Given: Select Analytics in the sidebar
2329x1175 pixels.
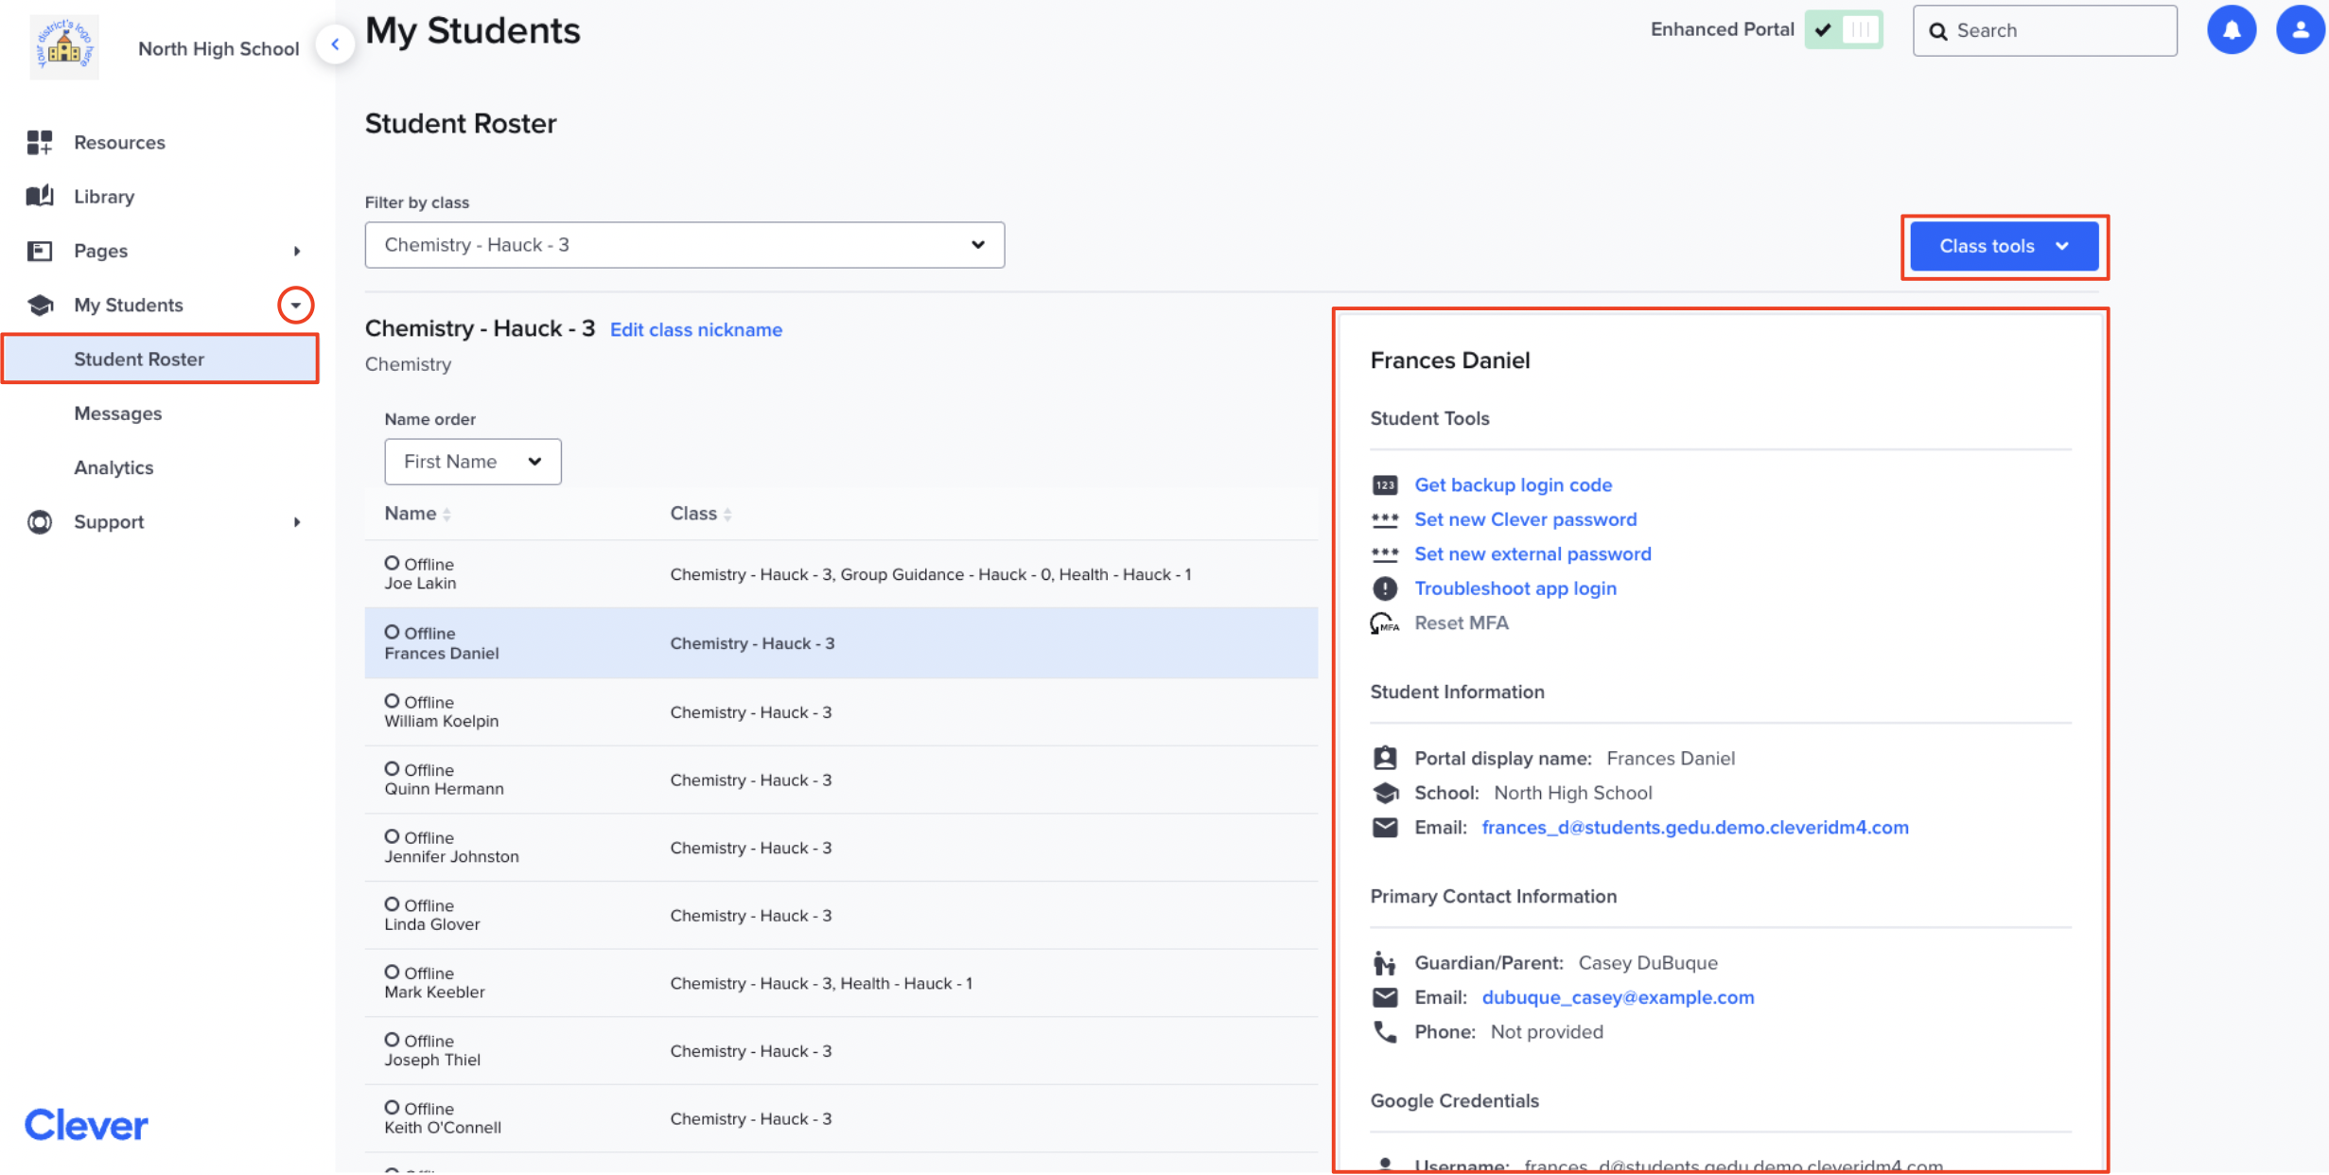Looking at the screenshot, I should coord(113,466).
